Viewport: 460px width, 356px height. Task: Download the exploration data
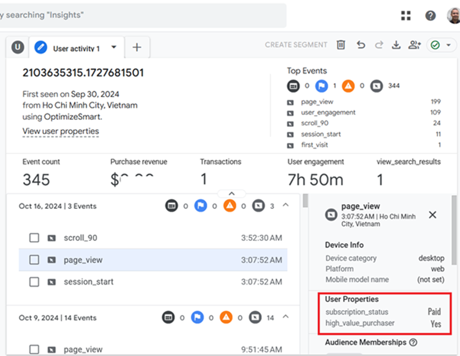coord(396,45)
